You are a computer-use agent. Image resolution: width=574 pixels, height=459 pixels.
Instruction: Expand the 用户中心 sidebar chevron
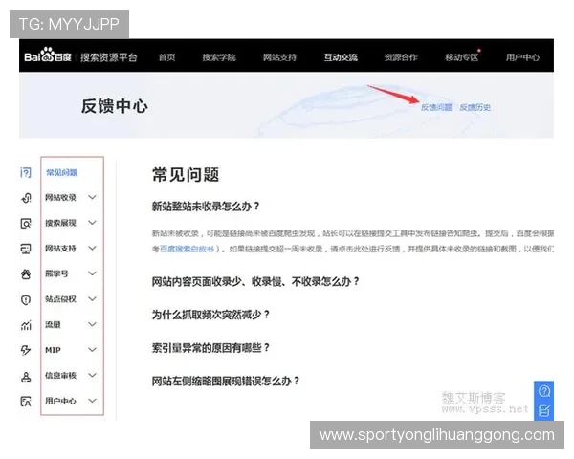point(92,401)
